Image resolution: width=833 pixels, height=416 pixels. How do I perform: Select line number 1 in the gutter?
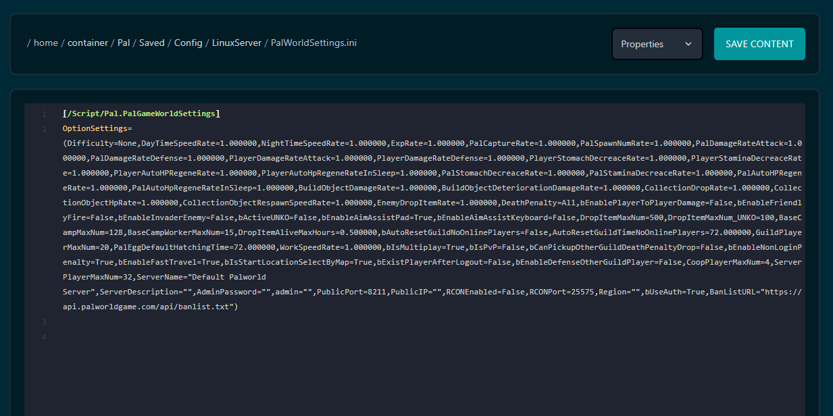click(x=44, y=113)
